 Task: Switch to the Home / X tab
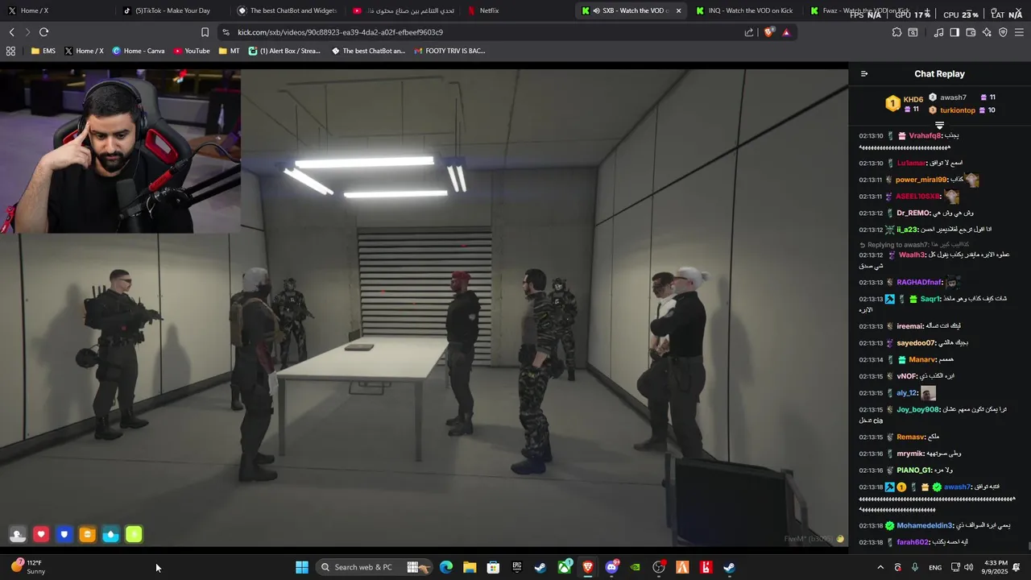click(x=56, y=10)
